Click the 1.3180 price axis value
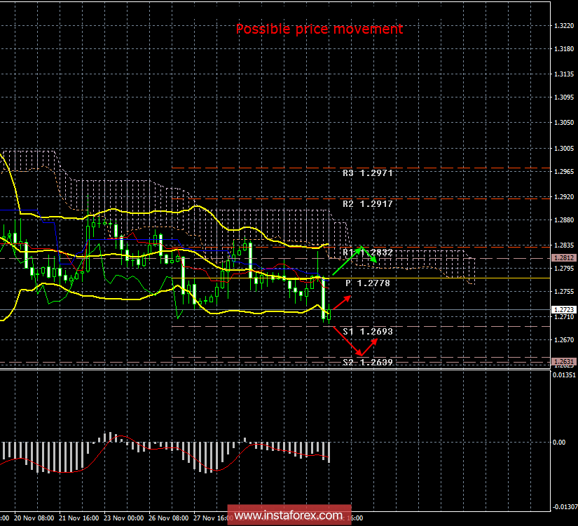Image resolution: width=578 pixels, height=526 pixels. tap(564, 48)
